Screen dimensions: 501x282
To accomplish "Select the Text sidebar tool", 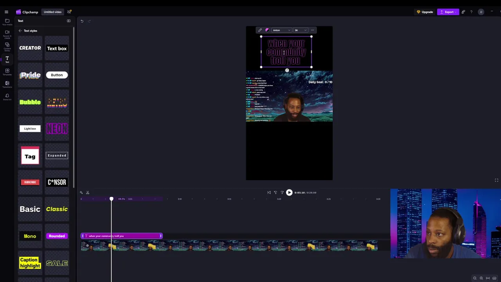I will coord(7,60).
